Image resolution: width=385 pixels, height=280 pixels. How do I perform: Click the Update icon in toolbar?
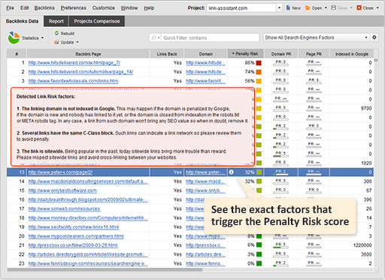point(56,42)
